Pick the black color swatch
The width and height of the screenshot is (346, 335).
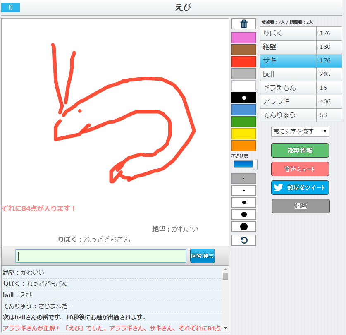[244, 98]
